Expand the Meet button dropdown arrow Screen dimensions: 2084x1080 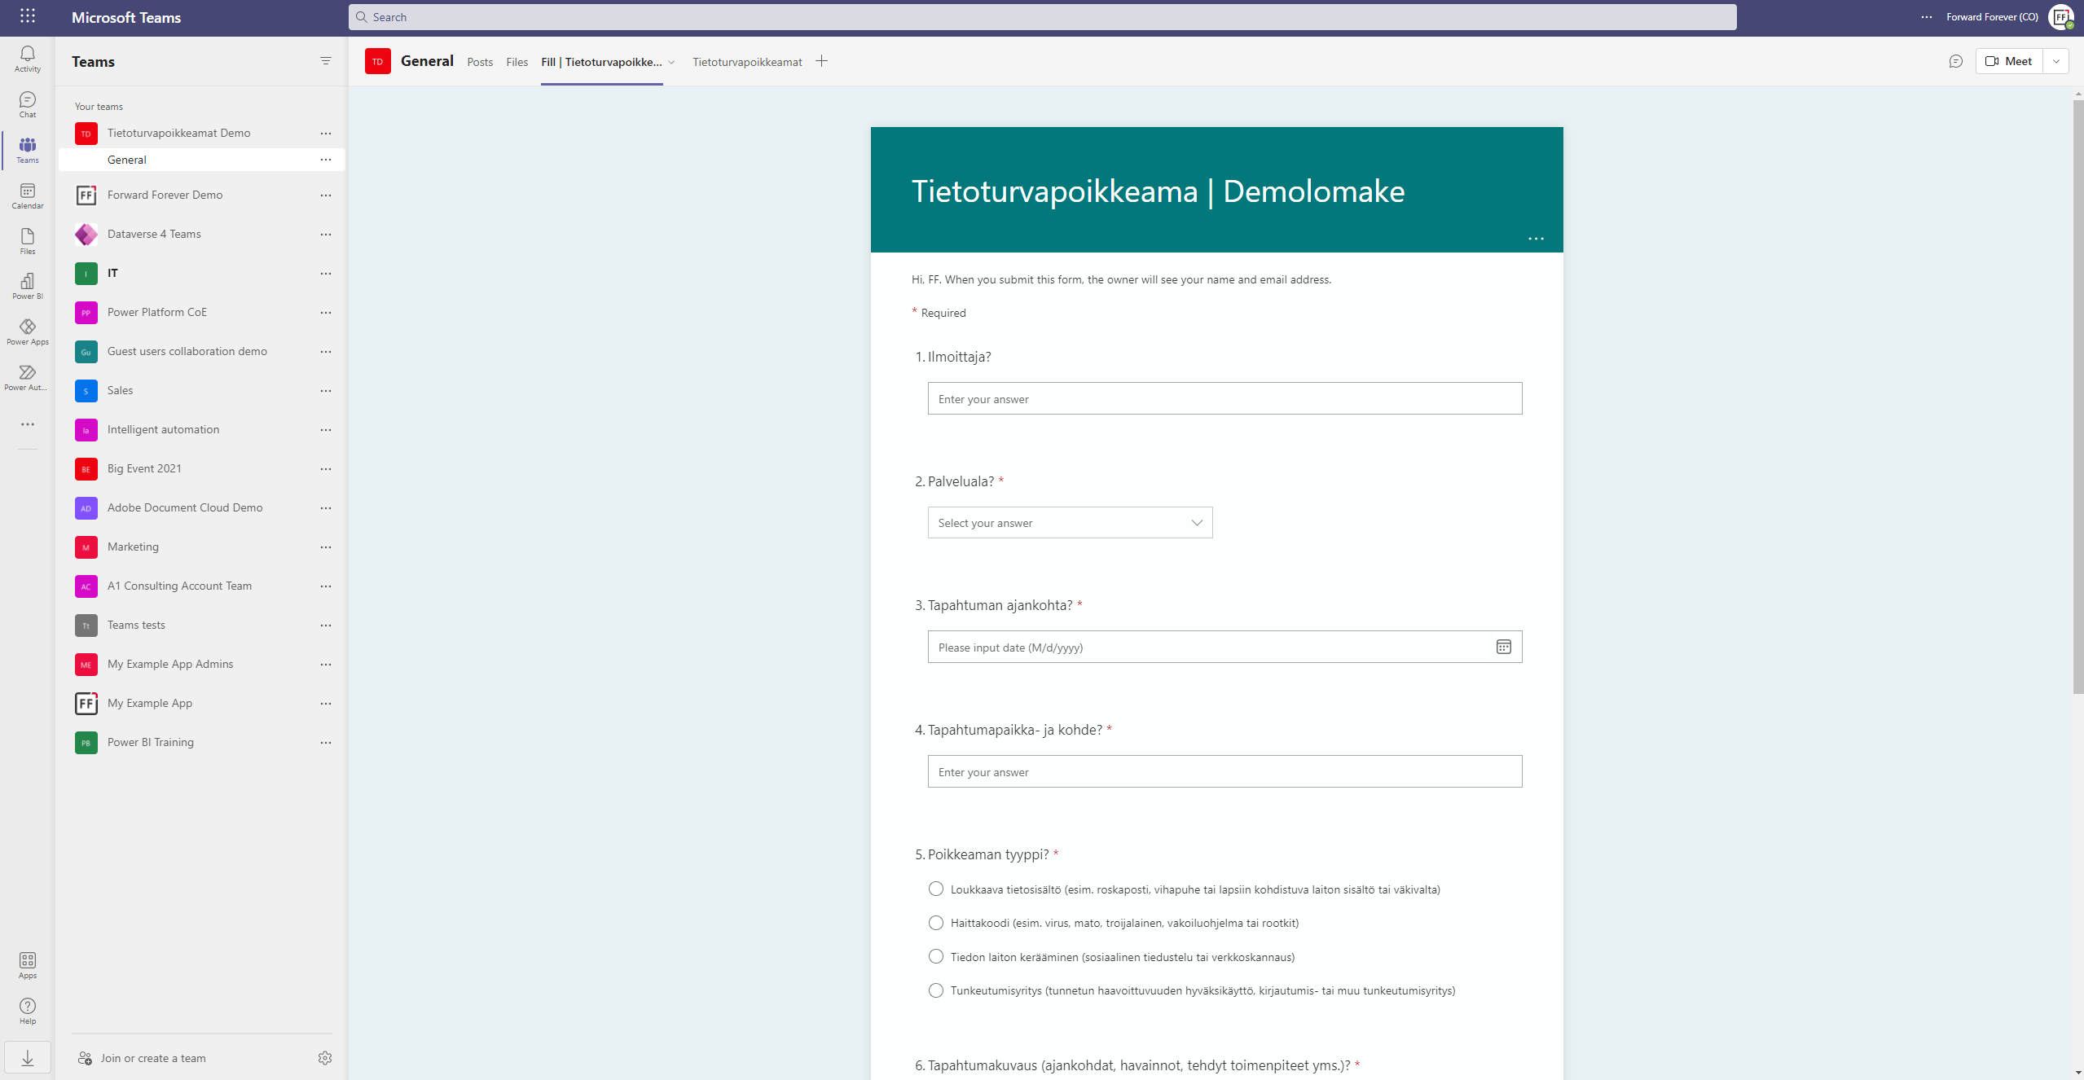coord(2055,61)
